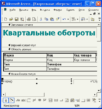Select the Option Group toolbox tool
The image size is (102, 109).
pos(29,100)
